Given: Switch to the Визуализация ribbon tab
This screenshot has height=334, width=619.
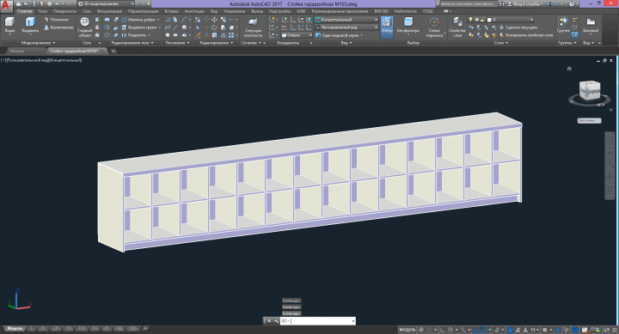Looking at the screenshot, I should coord(109,11).
